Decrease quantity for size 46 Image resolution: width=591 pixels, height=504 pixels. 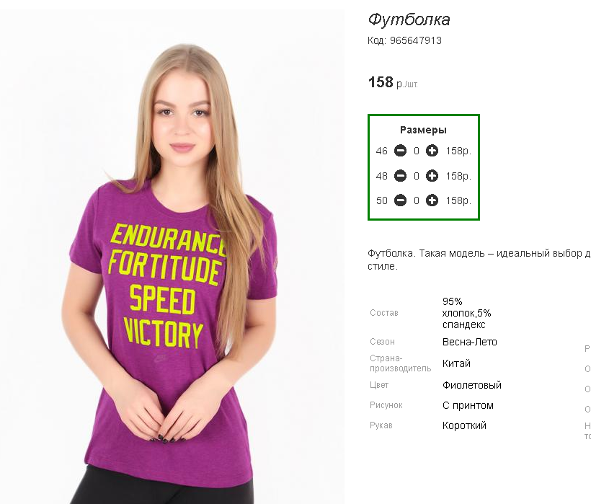pos(400,151)
